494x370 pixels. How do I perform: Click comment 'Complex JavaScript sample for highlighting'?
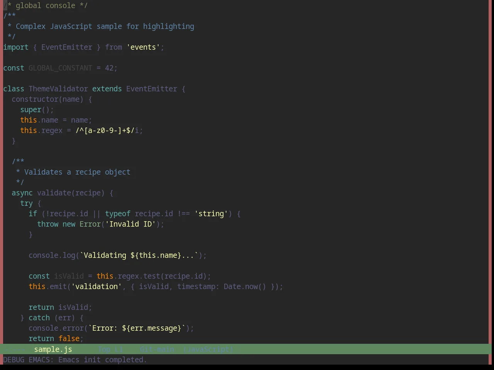[105, 26]
